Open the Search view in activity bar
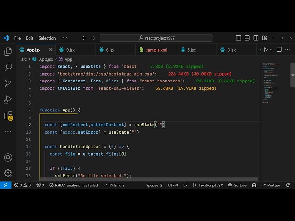 pyautogui.click(x=8, y=68)
